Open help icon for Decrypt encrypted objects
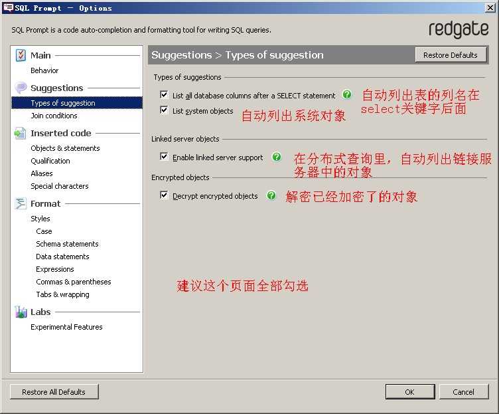 click(x=271, y=195)
